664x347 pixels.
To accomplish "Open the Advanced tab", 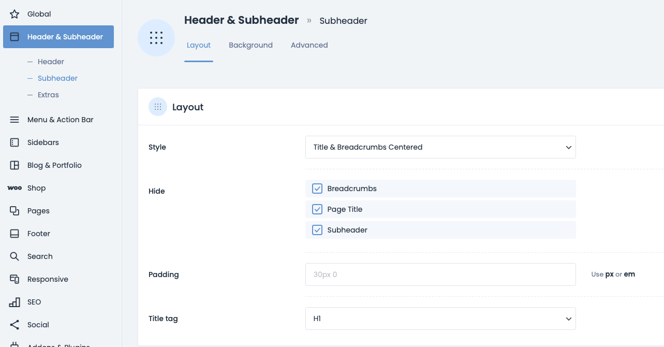I will click(309, 45).
